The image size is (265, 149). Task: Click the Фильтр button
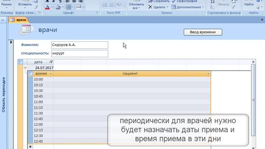pos(224,5)
